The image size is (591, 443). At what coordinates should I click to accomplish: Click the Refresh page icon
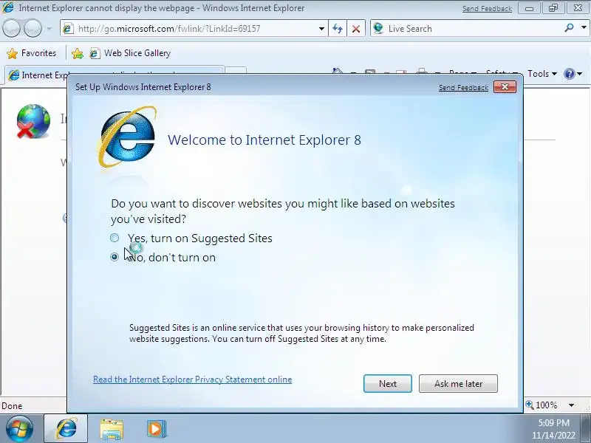tap(338, 29)
